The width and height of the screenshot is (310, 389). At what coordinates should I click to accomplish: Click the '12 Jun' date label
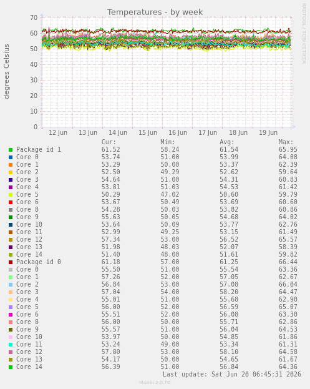click(x=58, y=132)
